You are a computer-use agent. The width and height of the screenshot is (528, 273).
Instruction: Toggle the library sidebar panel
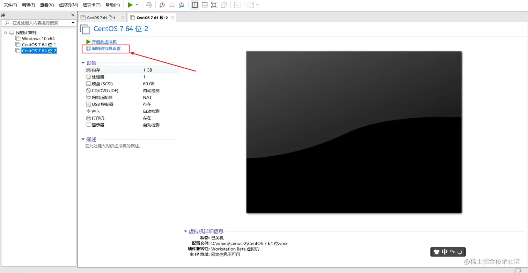pos(195,5)
